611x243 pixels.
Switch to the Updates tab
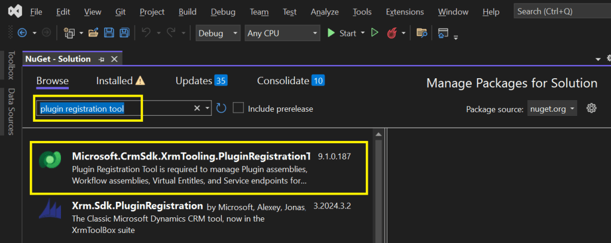201,81
